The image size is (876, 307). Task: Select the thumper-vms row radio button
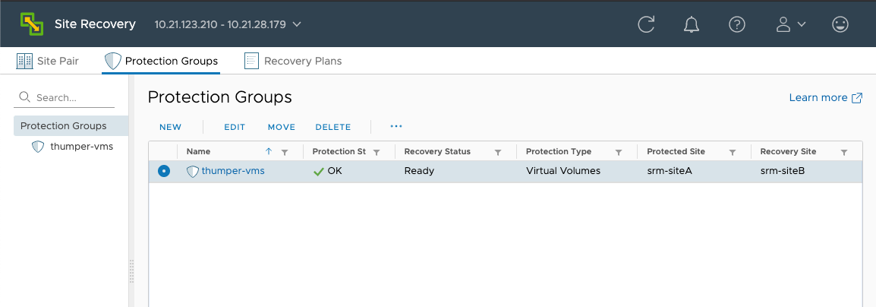(x=164, y=171)
